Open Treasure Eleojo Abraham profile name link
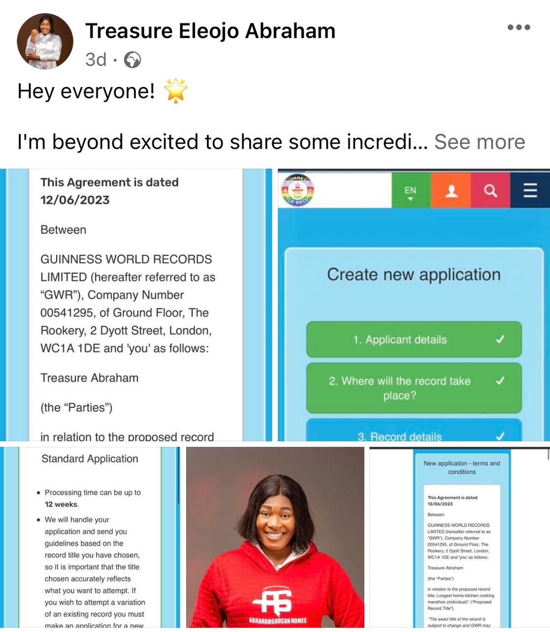The height and width of the screenshot is (632, 550). click(x=210, y=31)
